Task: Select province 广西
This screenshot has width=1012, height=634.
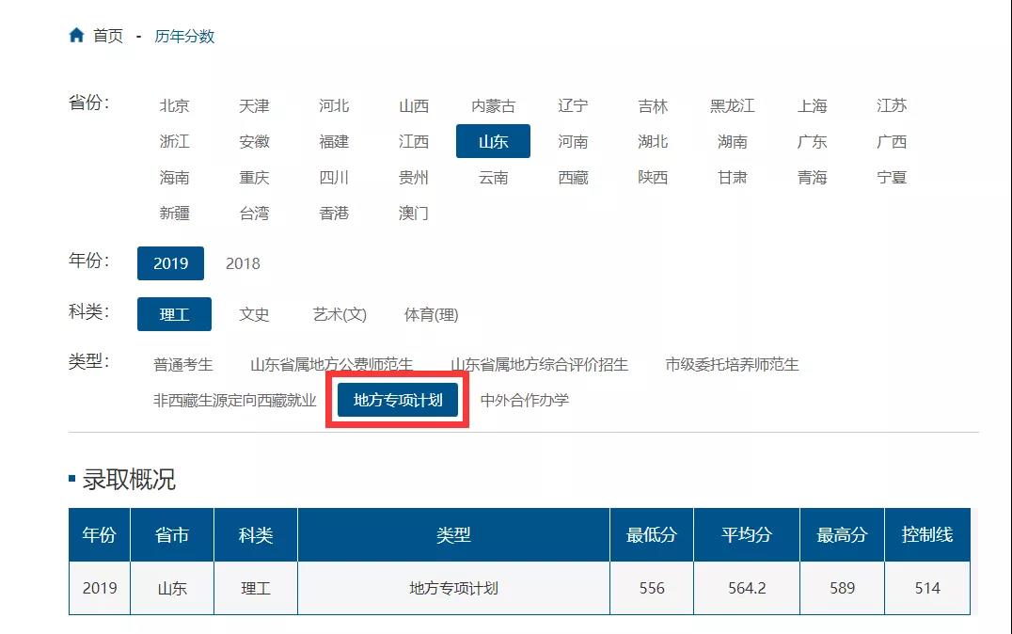Action: point(892,141)
